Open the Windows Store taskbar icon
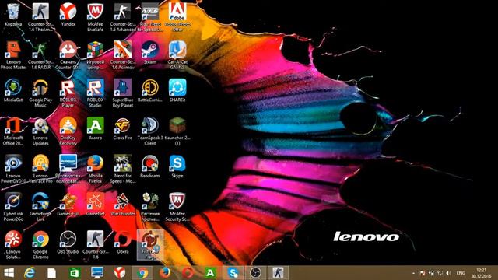Screen dimensions: 498x280 (x=75, y=273)
